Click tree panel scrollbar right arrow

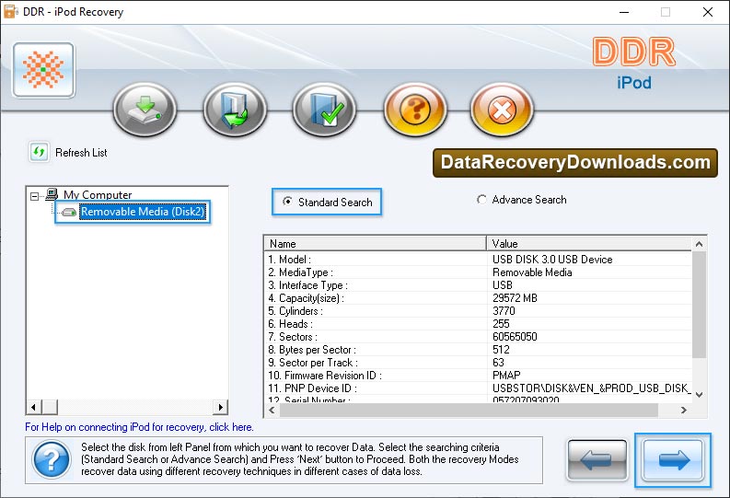pos(220,407)
